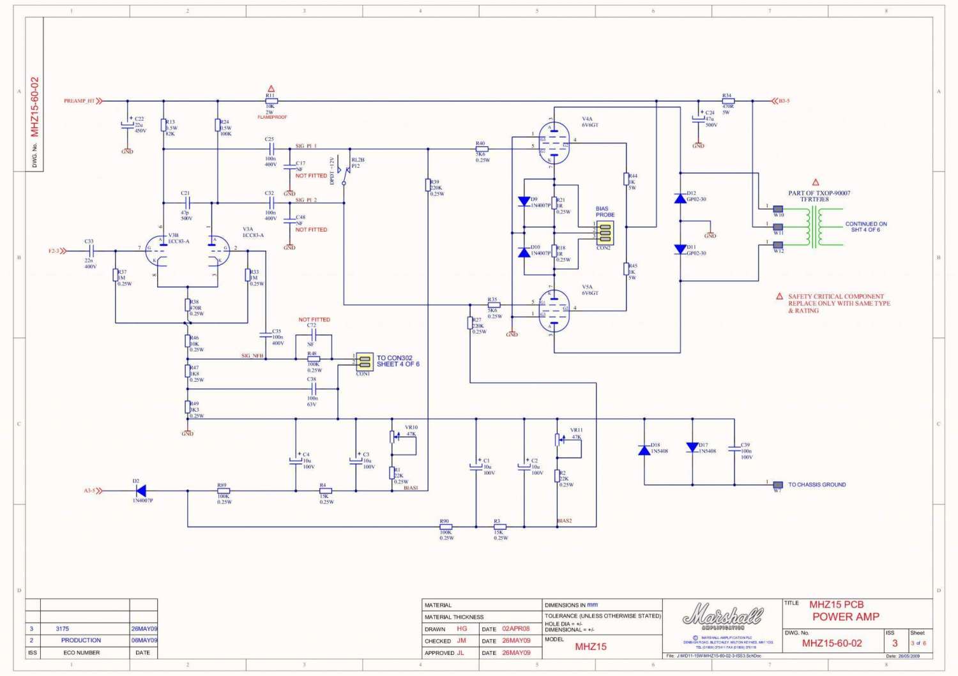Click the W12 wire pad

tap(778, 244)
